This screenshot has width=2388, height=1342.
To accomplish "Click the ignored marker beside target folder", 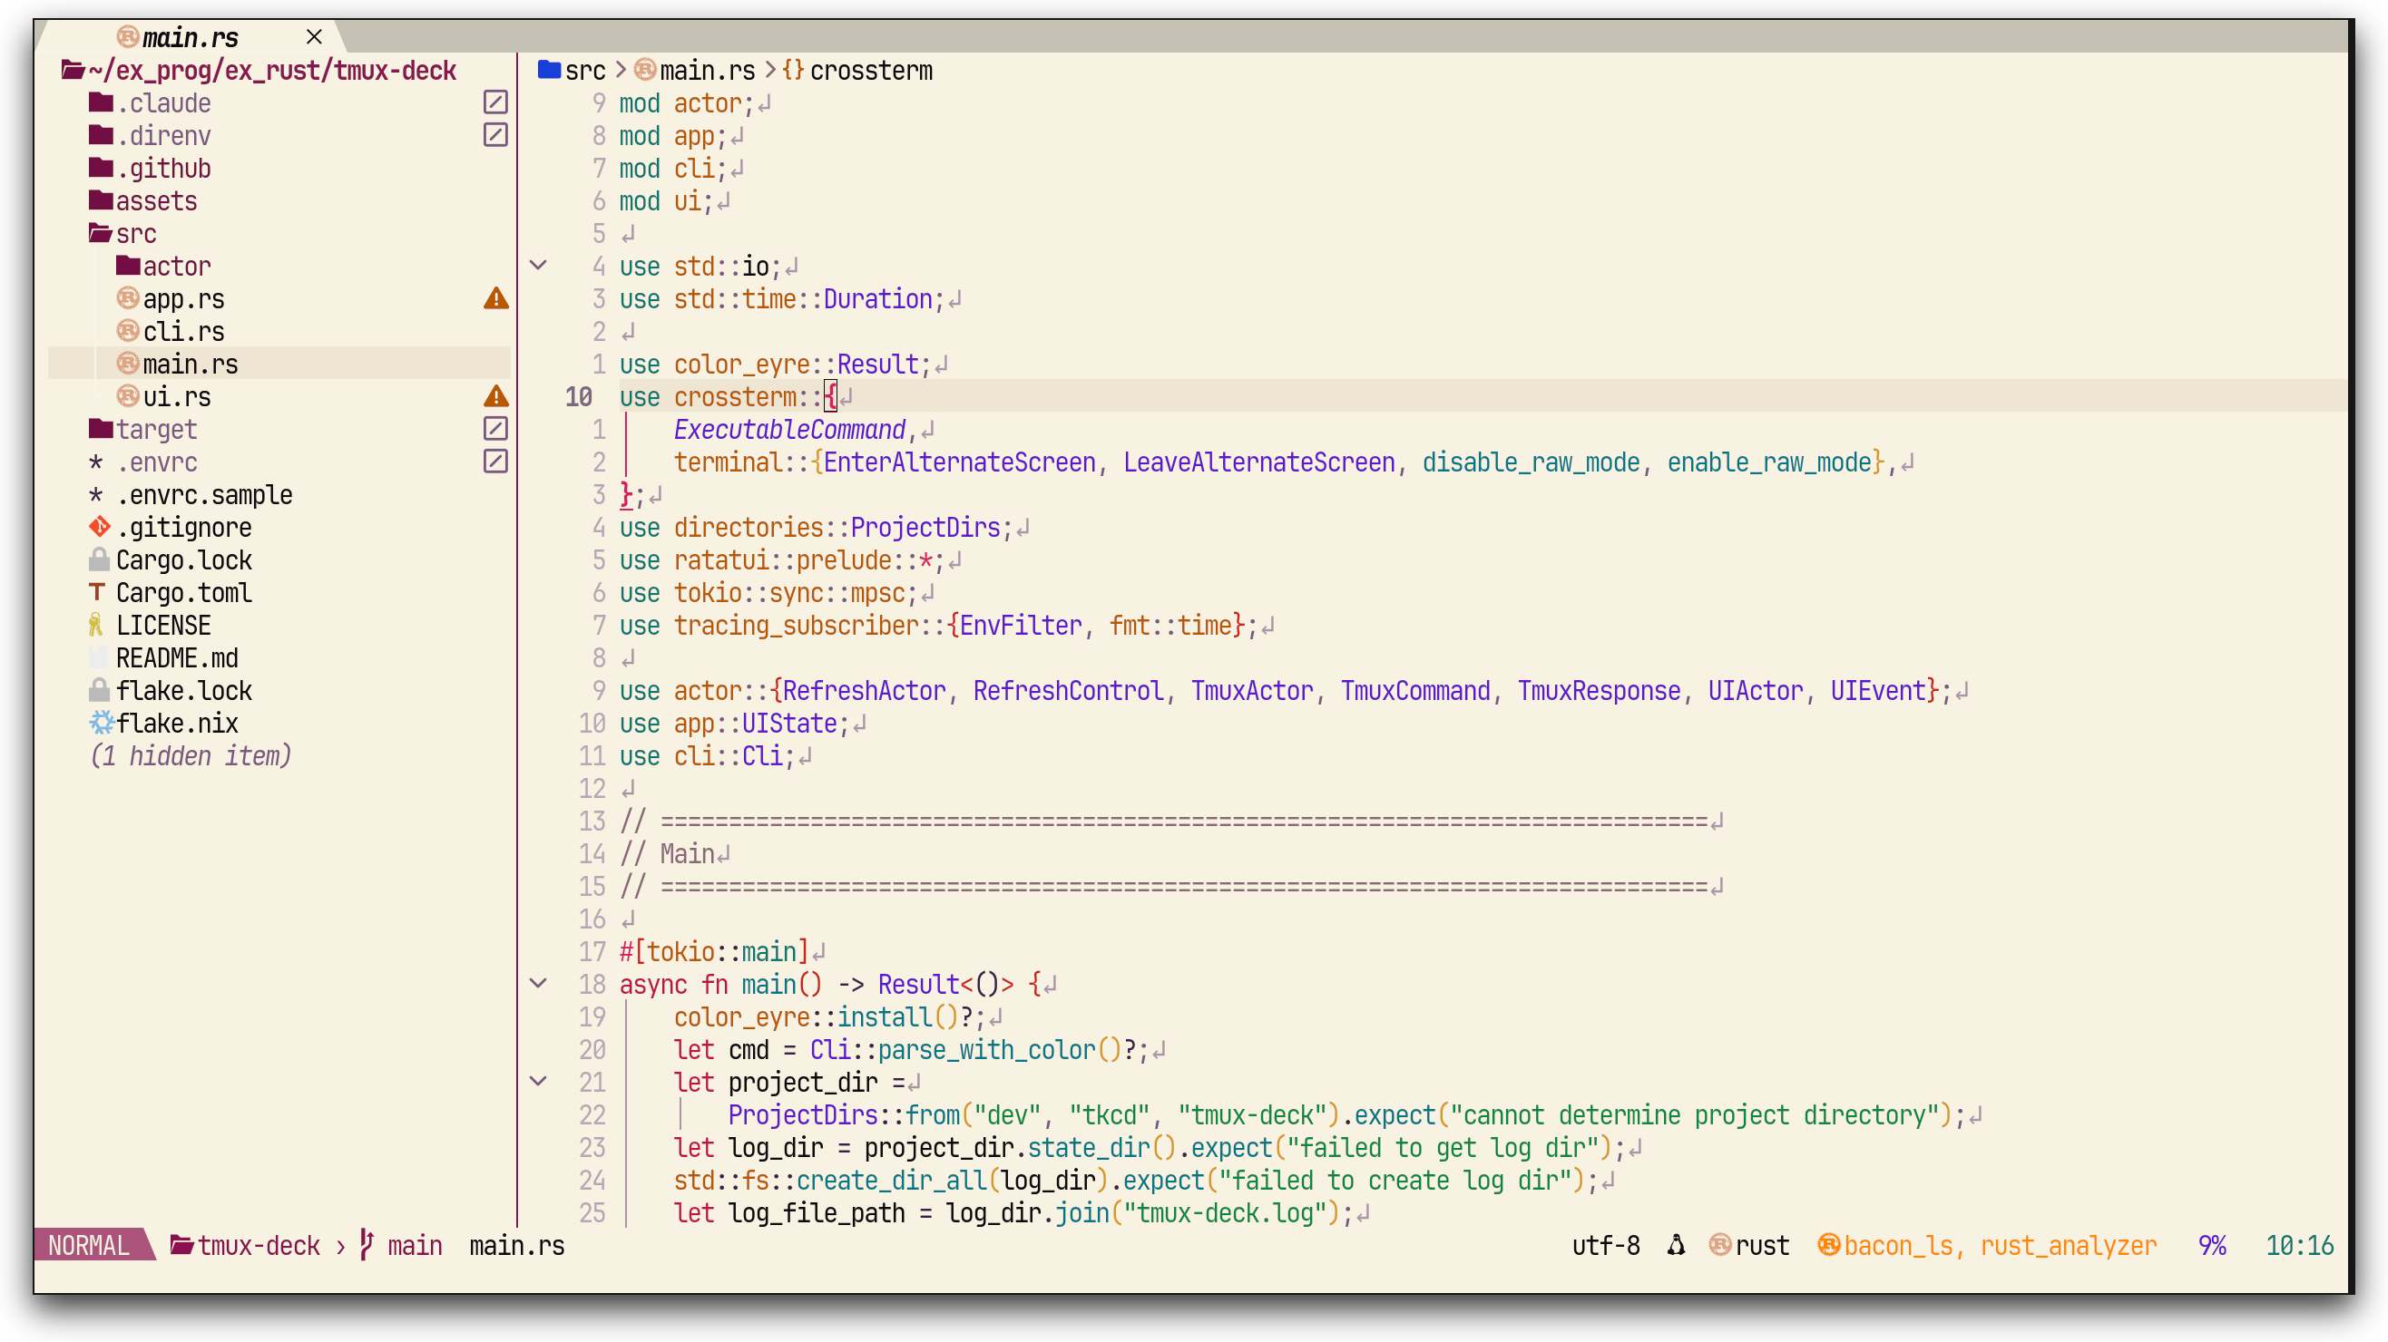I will 495,429.
